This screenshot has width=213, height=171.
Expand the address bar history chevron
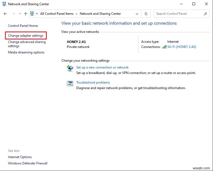coord(137,14)
